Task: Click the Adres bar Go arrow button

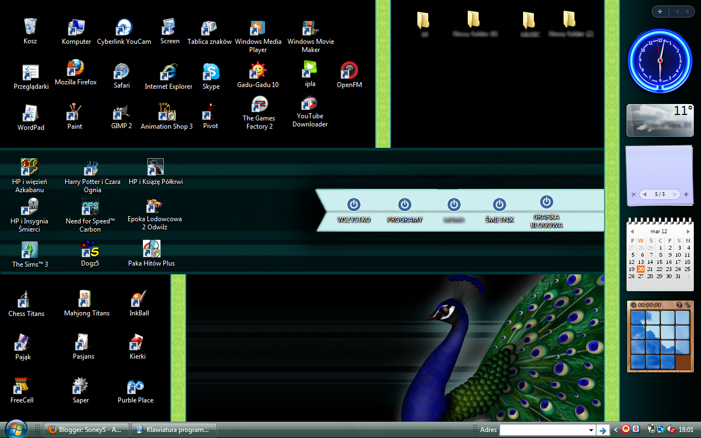Action: tap(602, 430)
